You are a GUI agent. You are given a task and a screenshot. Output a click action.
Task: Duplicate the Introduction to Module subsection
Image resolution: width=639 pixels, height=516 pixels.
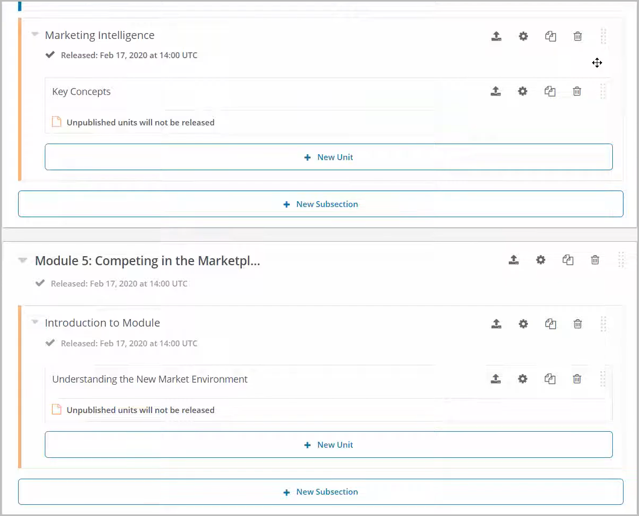(550, 324)
